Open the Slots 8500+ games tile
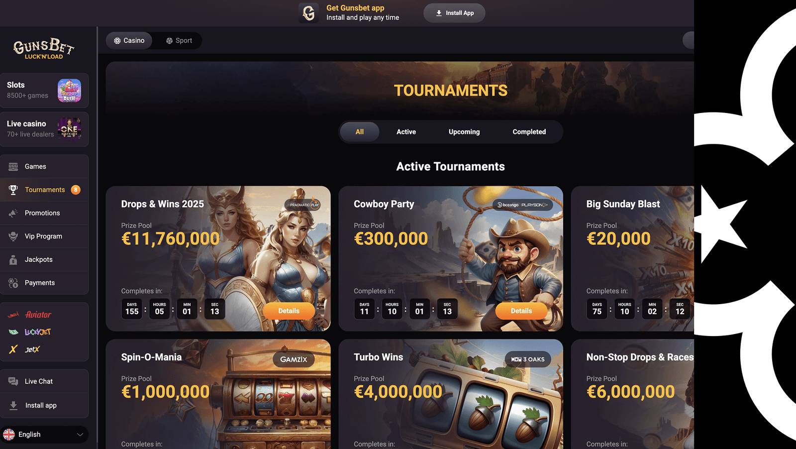The height and width of the screenshot is (449, 796). [x=44, y=91]
